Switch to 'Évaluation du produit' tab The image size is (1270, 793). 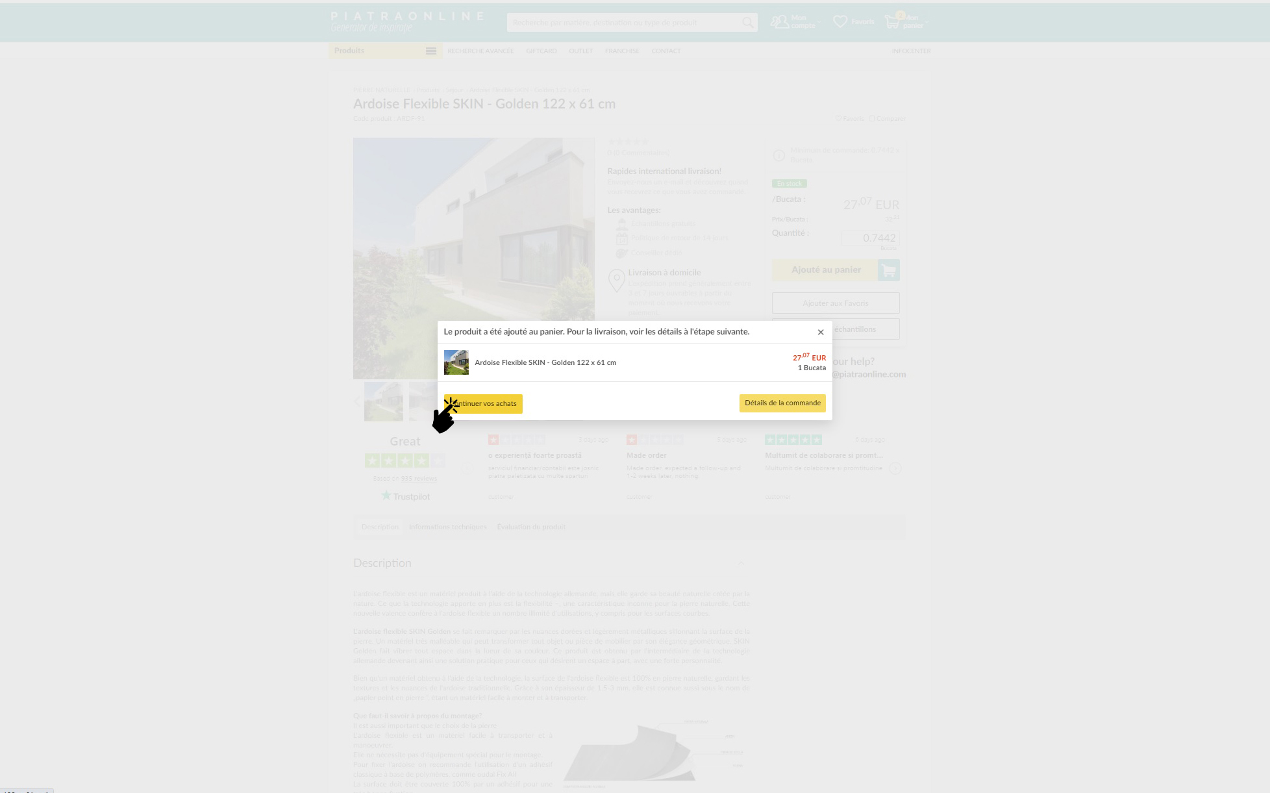point(531,527)
